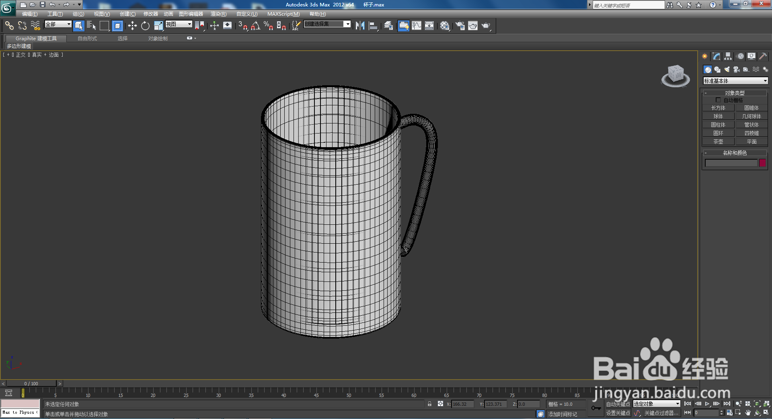The height and width of the screenshot is (419, 772).
Task: Select the Cameras creation icon
Action: [736, 70]
